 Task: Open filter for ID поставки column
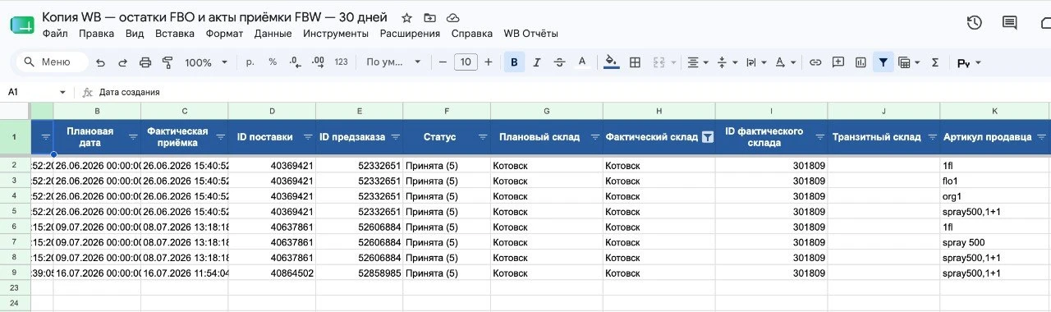point(308,137)
